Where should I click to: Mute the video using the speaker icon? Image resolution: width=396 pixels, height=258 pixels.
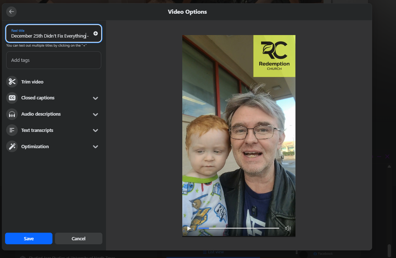click(x=288, y=228)
